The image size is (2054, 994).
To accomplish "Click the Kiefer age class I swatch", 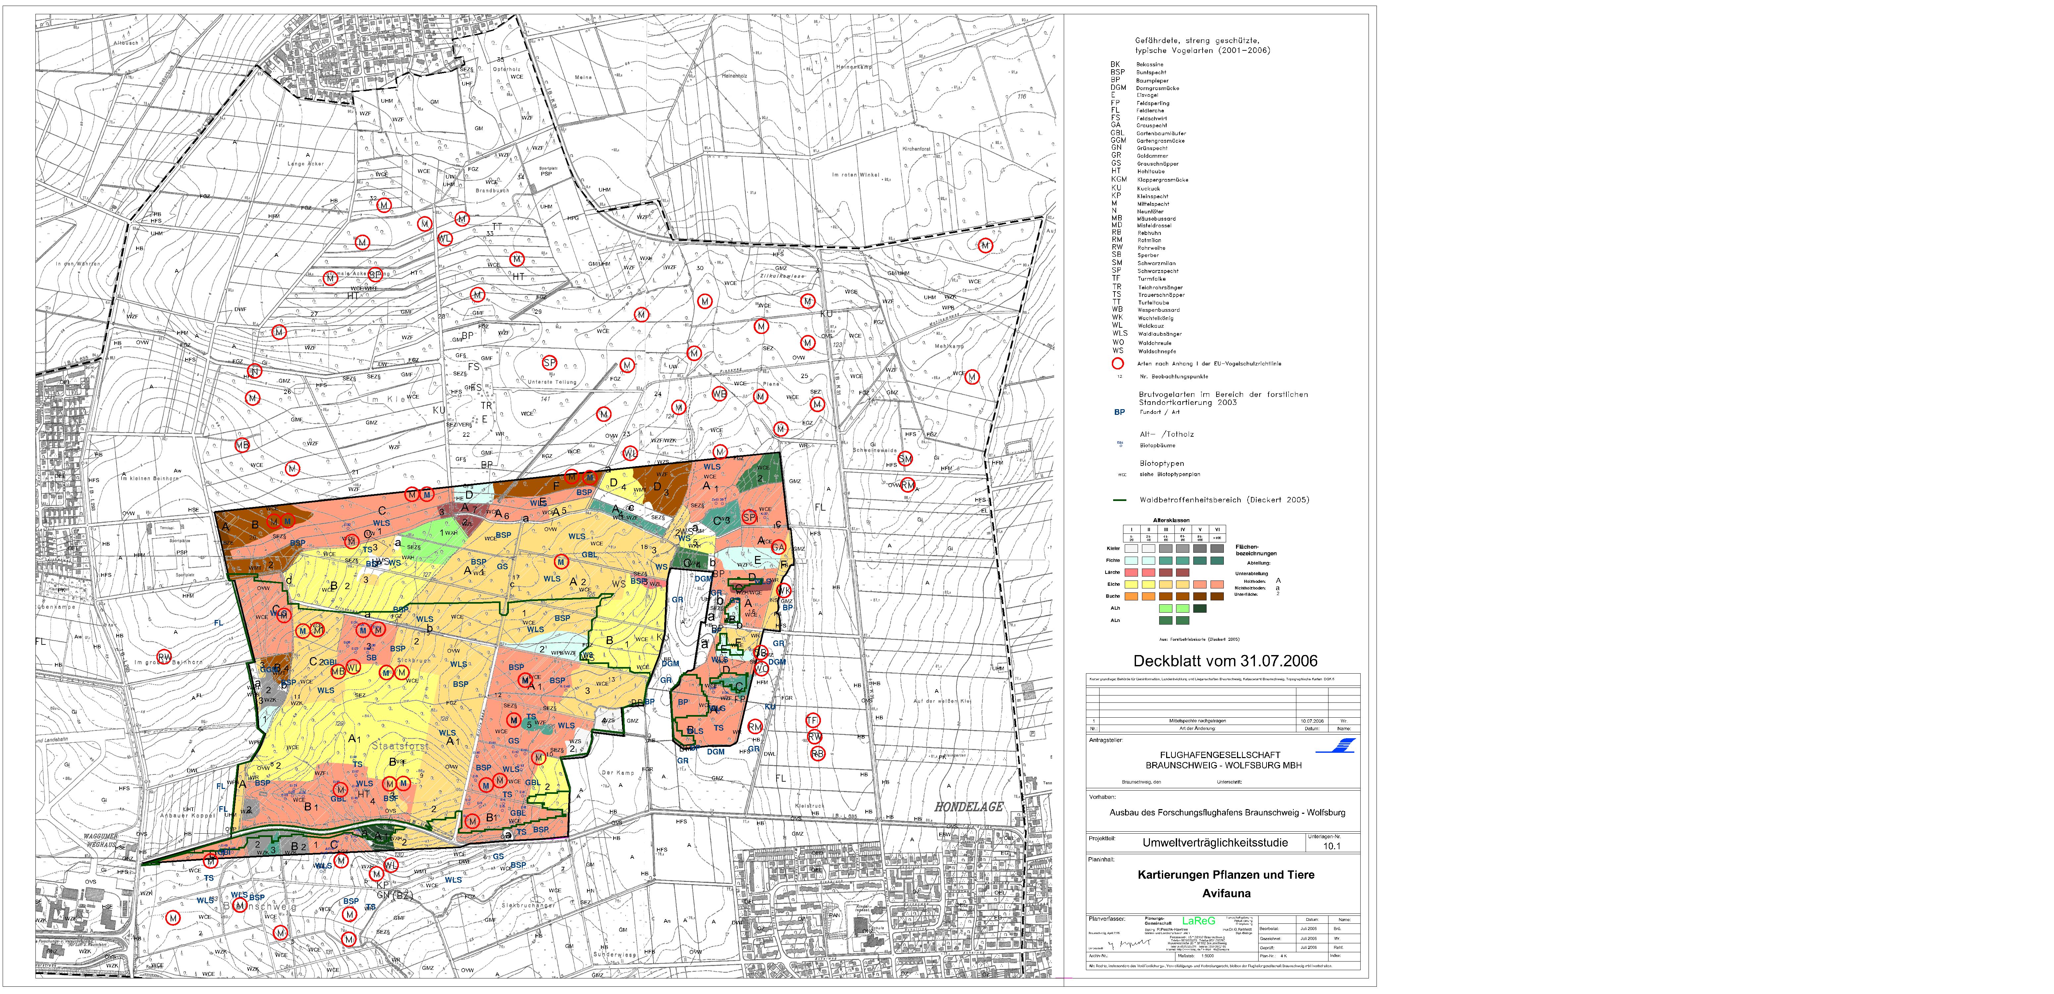I will pyautogui.click(x=1131, y=549).
